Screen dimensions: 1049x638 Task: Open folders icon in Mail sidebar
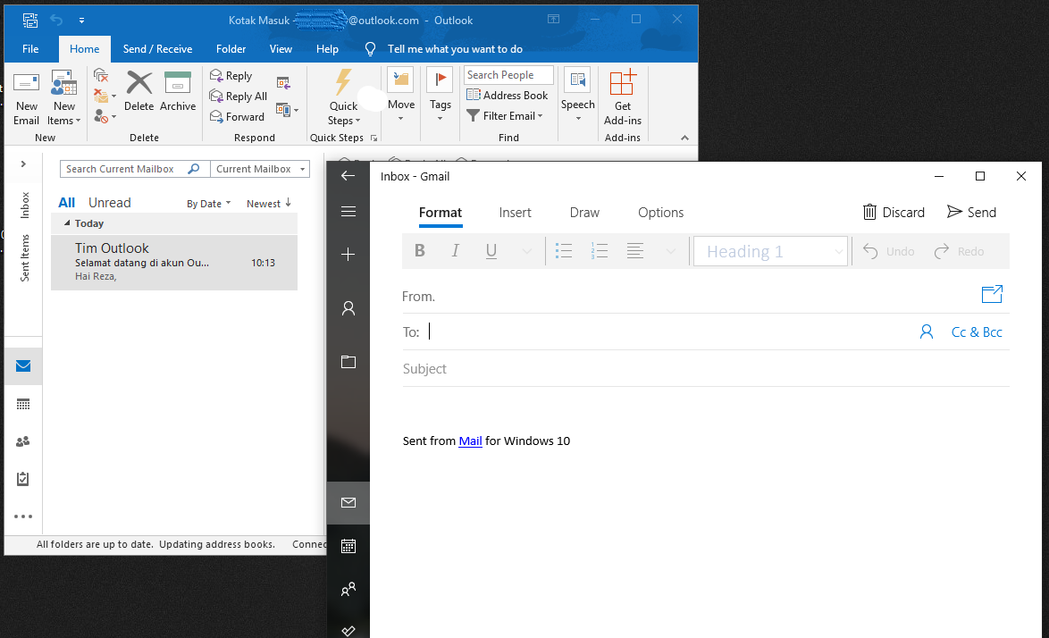348,362
